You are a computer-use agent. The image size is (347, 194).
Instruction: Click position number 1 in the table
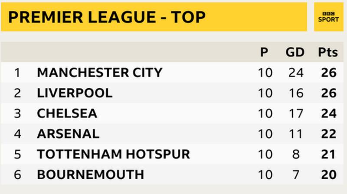coord(17,72)
